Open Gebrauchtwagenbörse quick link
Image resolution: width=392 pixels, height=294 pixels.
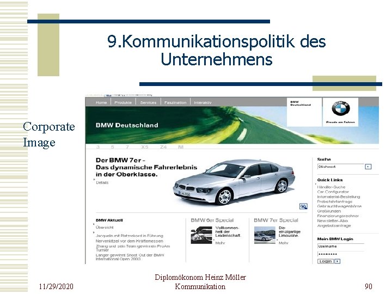point(340,206)
